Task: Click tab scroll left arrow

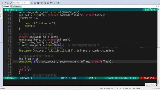Action: click(x=156, y=6)
